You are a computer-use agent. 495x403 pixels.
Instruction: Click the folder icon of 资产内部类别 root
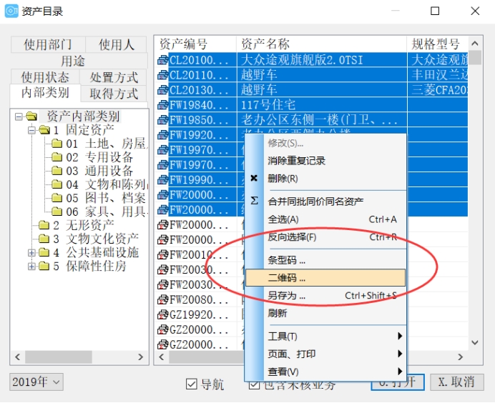pos(31,116)
